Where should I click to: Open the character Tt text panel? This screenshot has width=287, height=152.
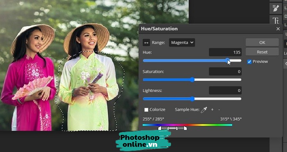pyautogui.click(x=276, y=20)
